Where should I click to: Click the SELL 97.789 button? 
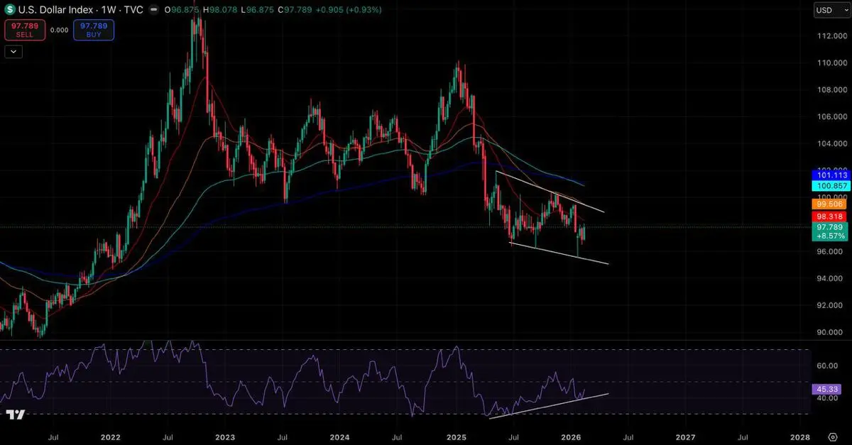tap(25, 30)
